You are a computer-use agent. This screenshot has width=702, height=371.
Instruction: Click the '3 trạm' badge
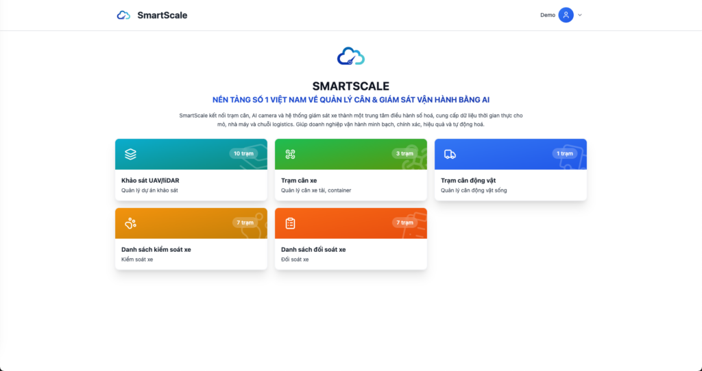click(x=404, y=153)
